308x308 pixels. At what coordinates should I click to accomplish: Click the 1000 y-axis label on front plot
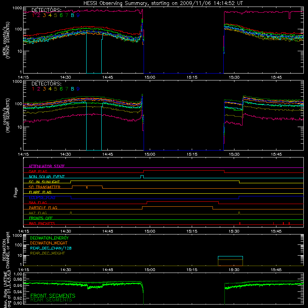tap(17, 8)
